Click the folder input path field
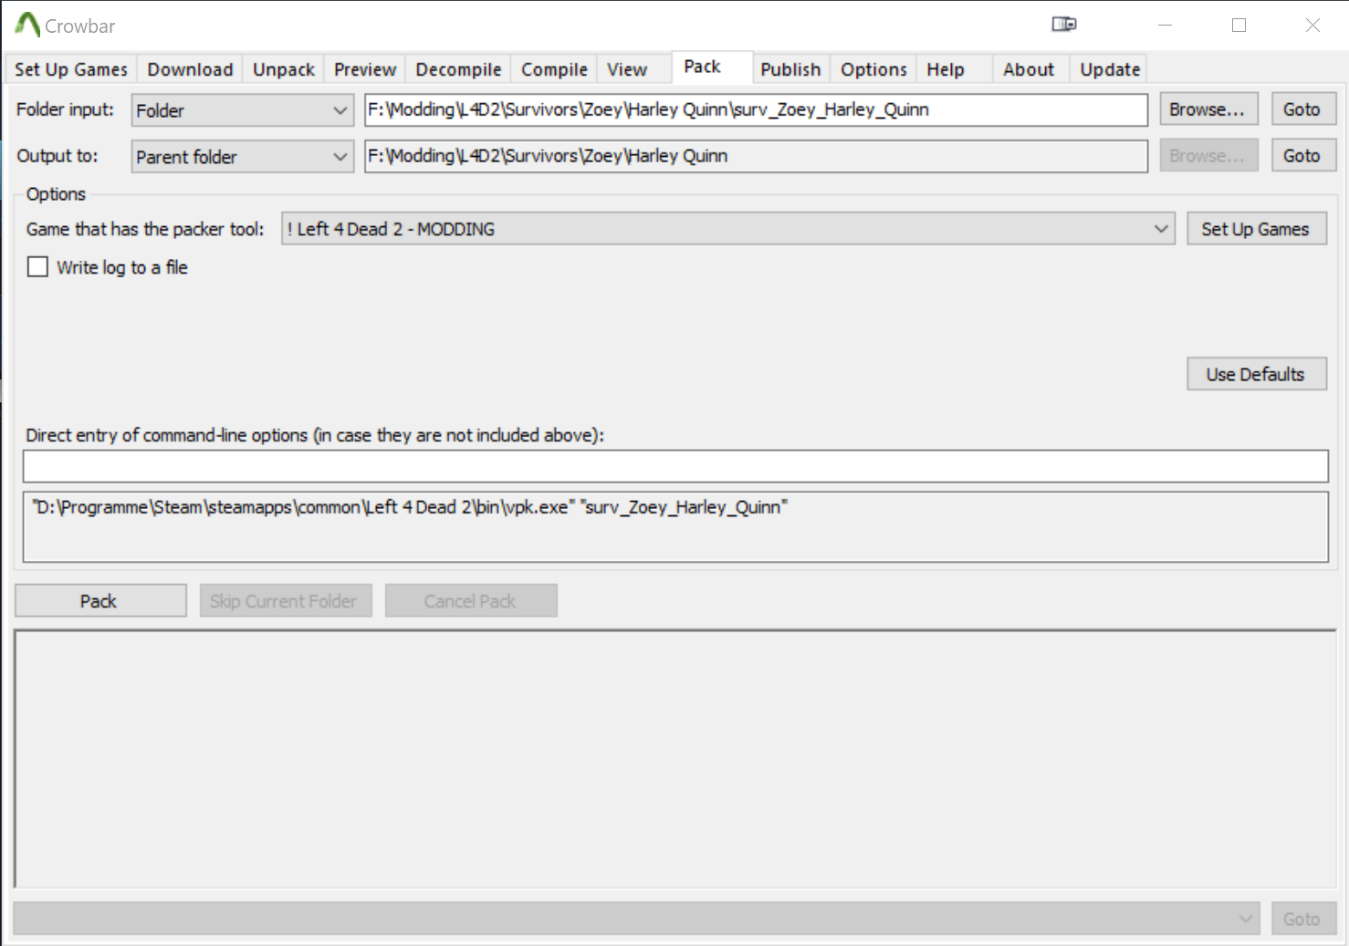Screen dimensions: 1349x946 pos(756,110)
